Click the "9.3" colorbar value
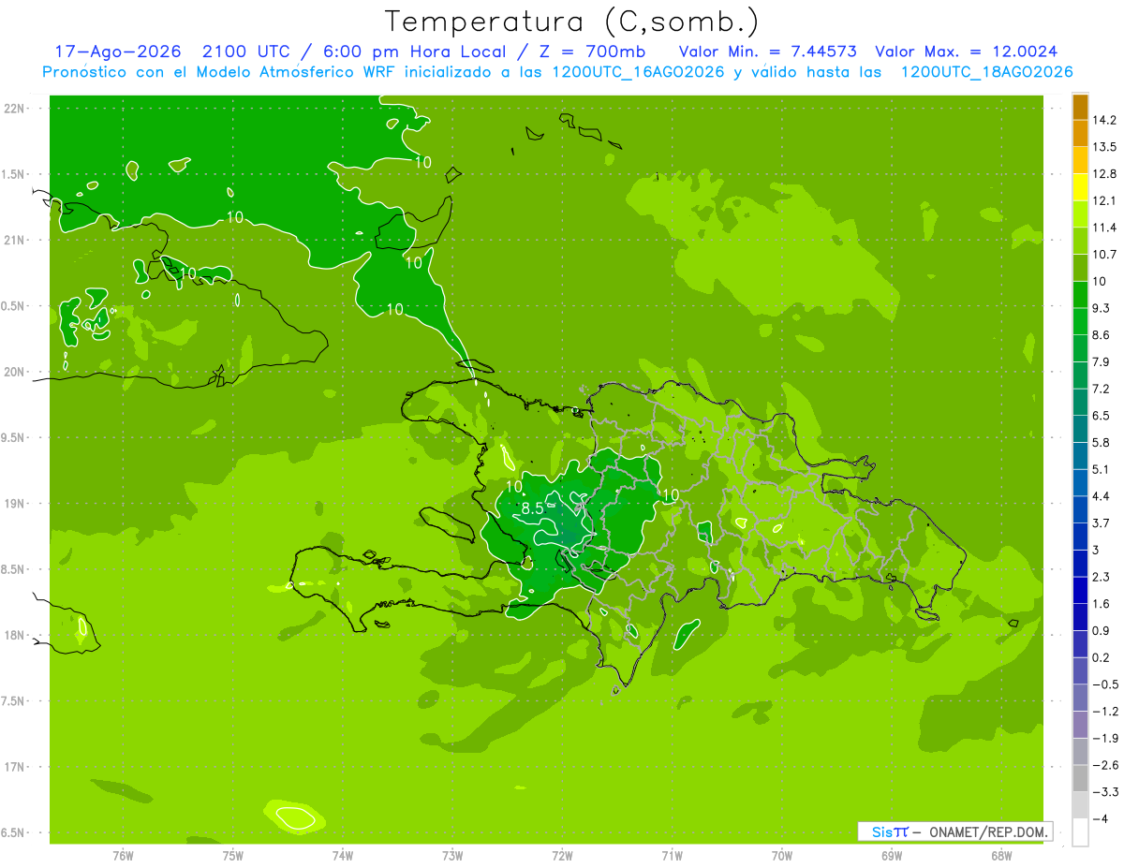This screenshot has width=1124, height=868. pos(1102,308)
